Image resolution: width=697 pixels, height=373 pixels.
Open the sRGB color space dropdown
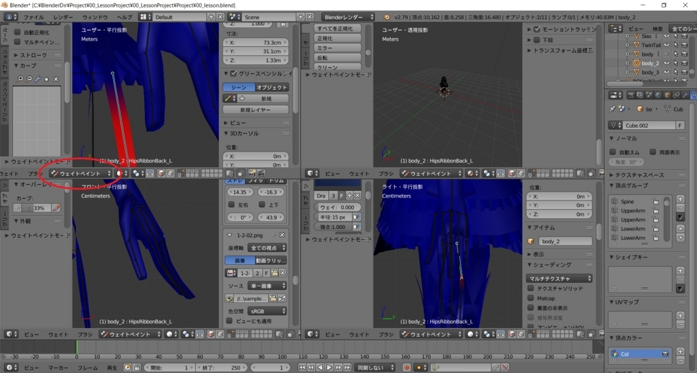click(x=267, y=311)
